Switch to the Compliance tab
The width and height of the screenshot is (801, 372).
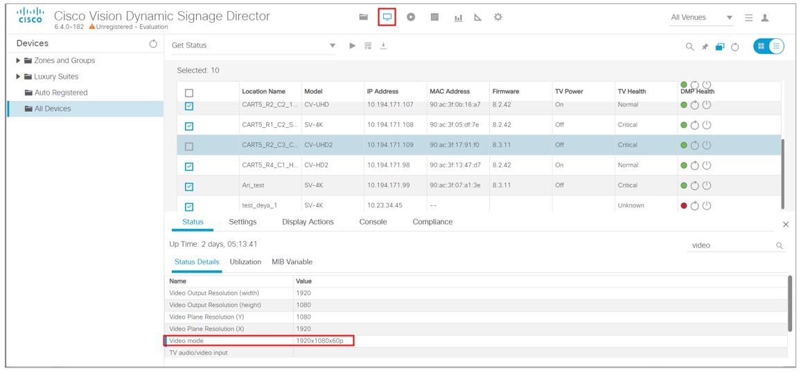coord(432,222)
